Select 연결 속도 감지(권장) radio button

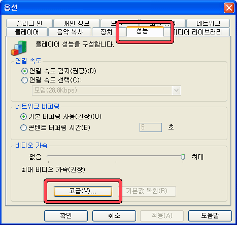point(24,71)
